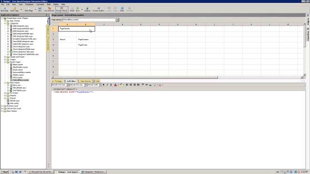The height and width of the screenshot is (174, 310).
Task: Select the Pages vertical tab in Application Explorer
Action: tap(48, 21)
